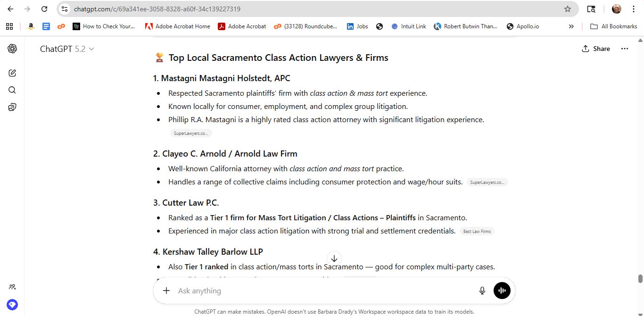Open the LinkedIn Jobs bookmark

(357, 26)
